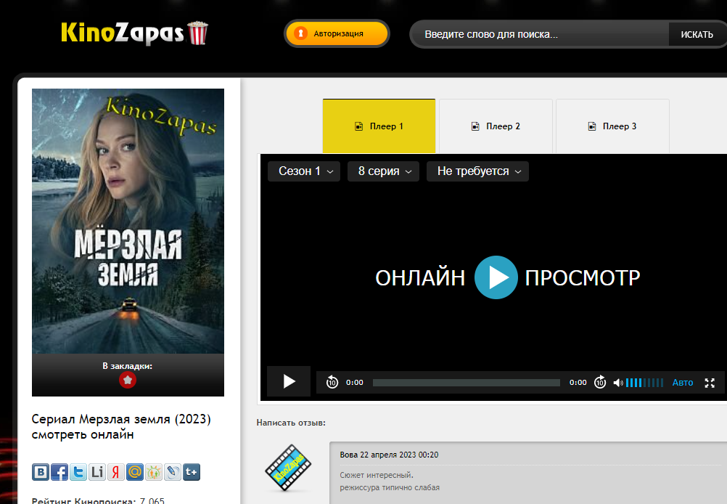Click the comment text Сюжет интересный.
This screenshot has width=727, height=504.
(377, 475)
